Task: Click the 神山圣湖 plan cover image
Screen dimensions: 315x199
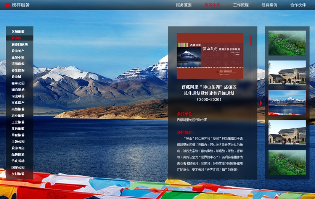Action: tap(210, 56)
